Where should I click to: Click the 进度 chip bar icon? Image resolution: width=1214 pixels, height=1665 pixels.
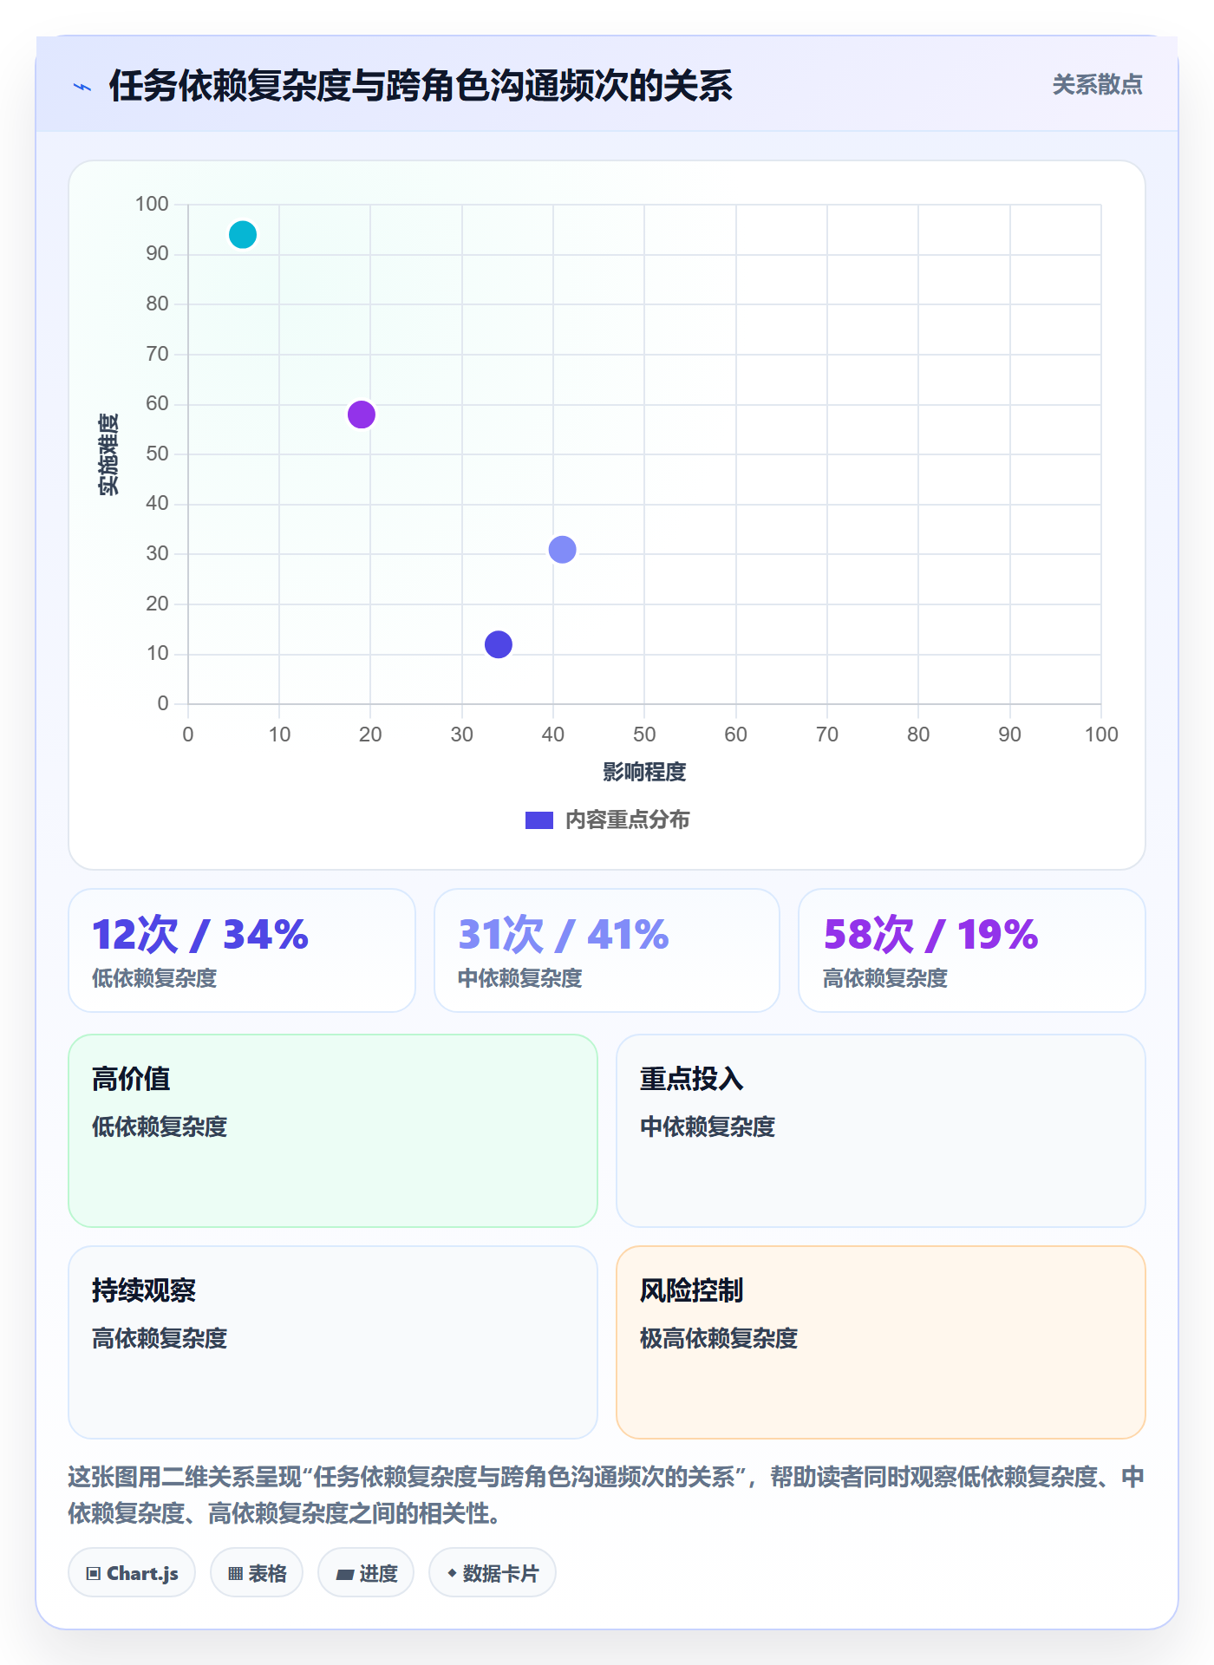(x=345, y=1575)
